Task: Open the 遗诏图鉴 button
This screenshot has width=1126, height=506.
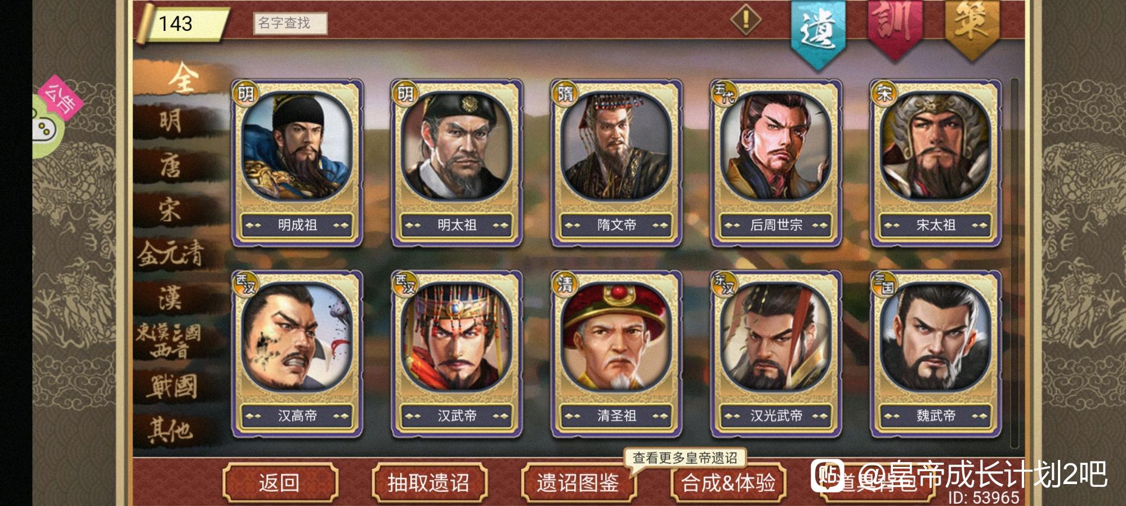Action: [578, 482]
